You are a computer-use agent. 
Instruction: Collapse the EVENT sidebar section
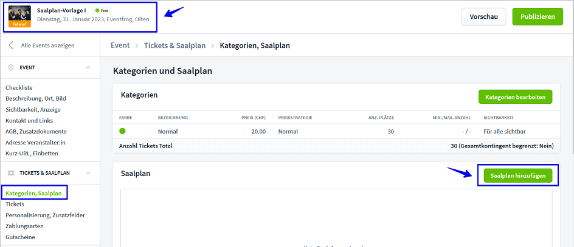click(88, 67)
